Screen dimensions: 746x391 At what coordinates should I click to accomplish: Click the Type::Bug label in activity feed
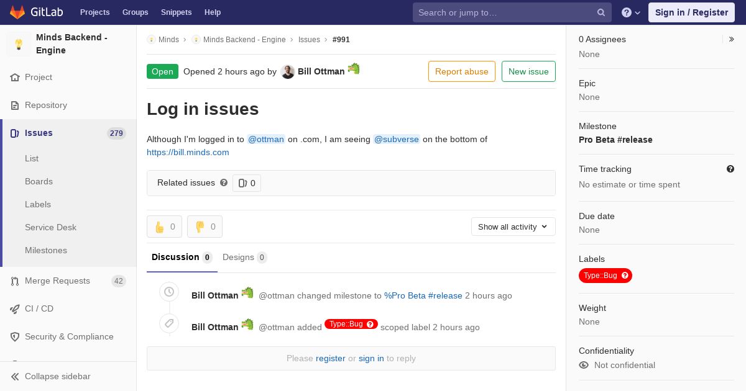coord(351,324)
